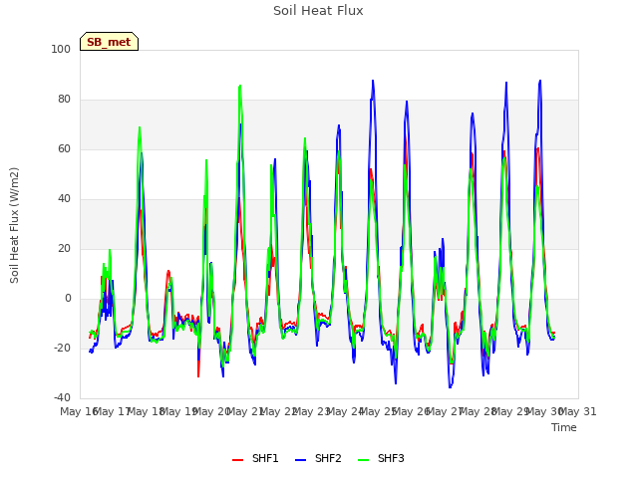Click the y-axis label '-20'
The width and height of the screenshot is (638, 478).
point(62,348)
